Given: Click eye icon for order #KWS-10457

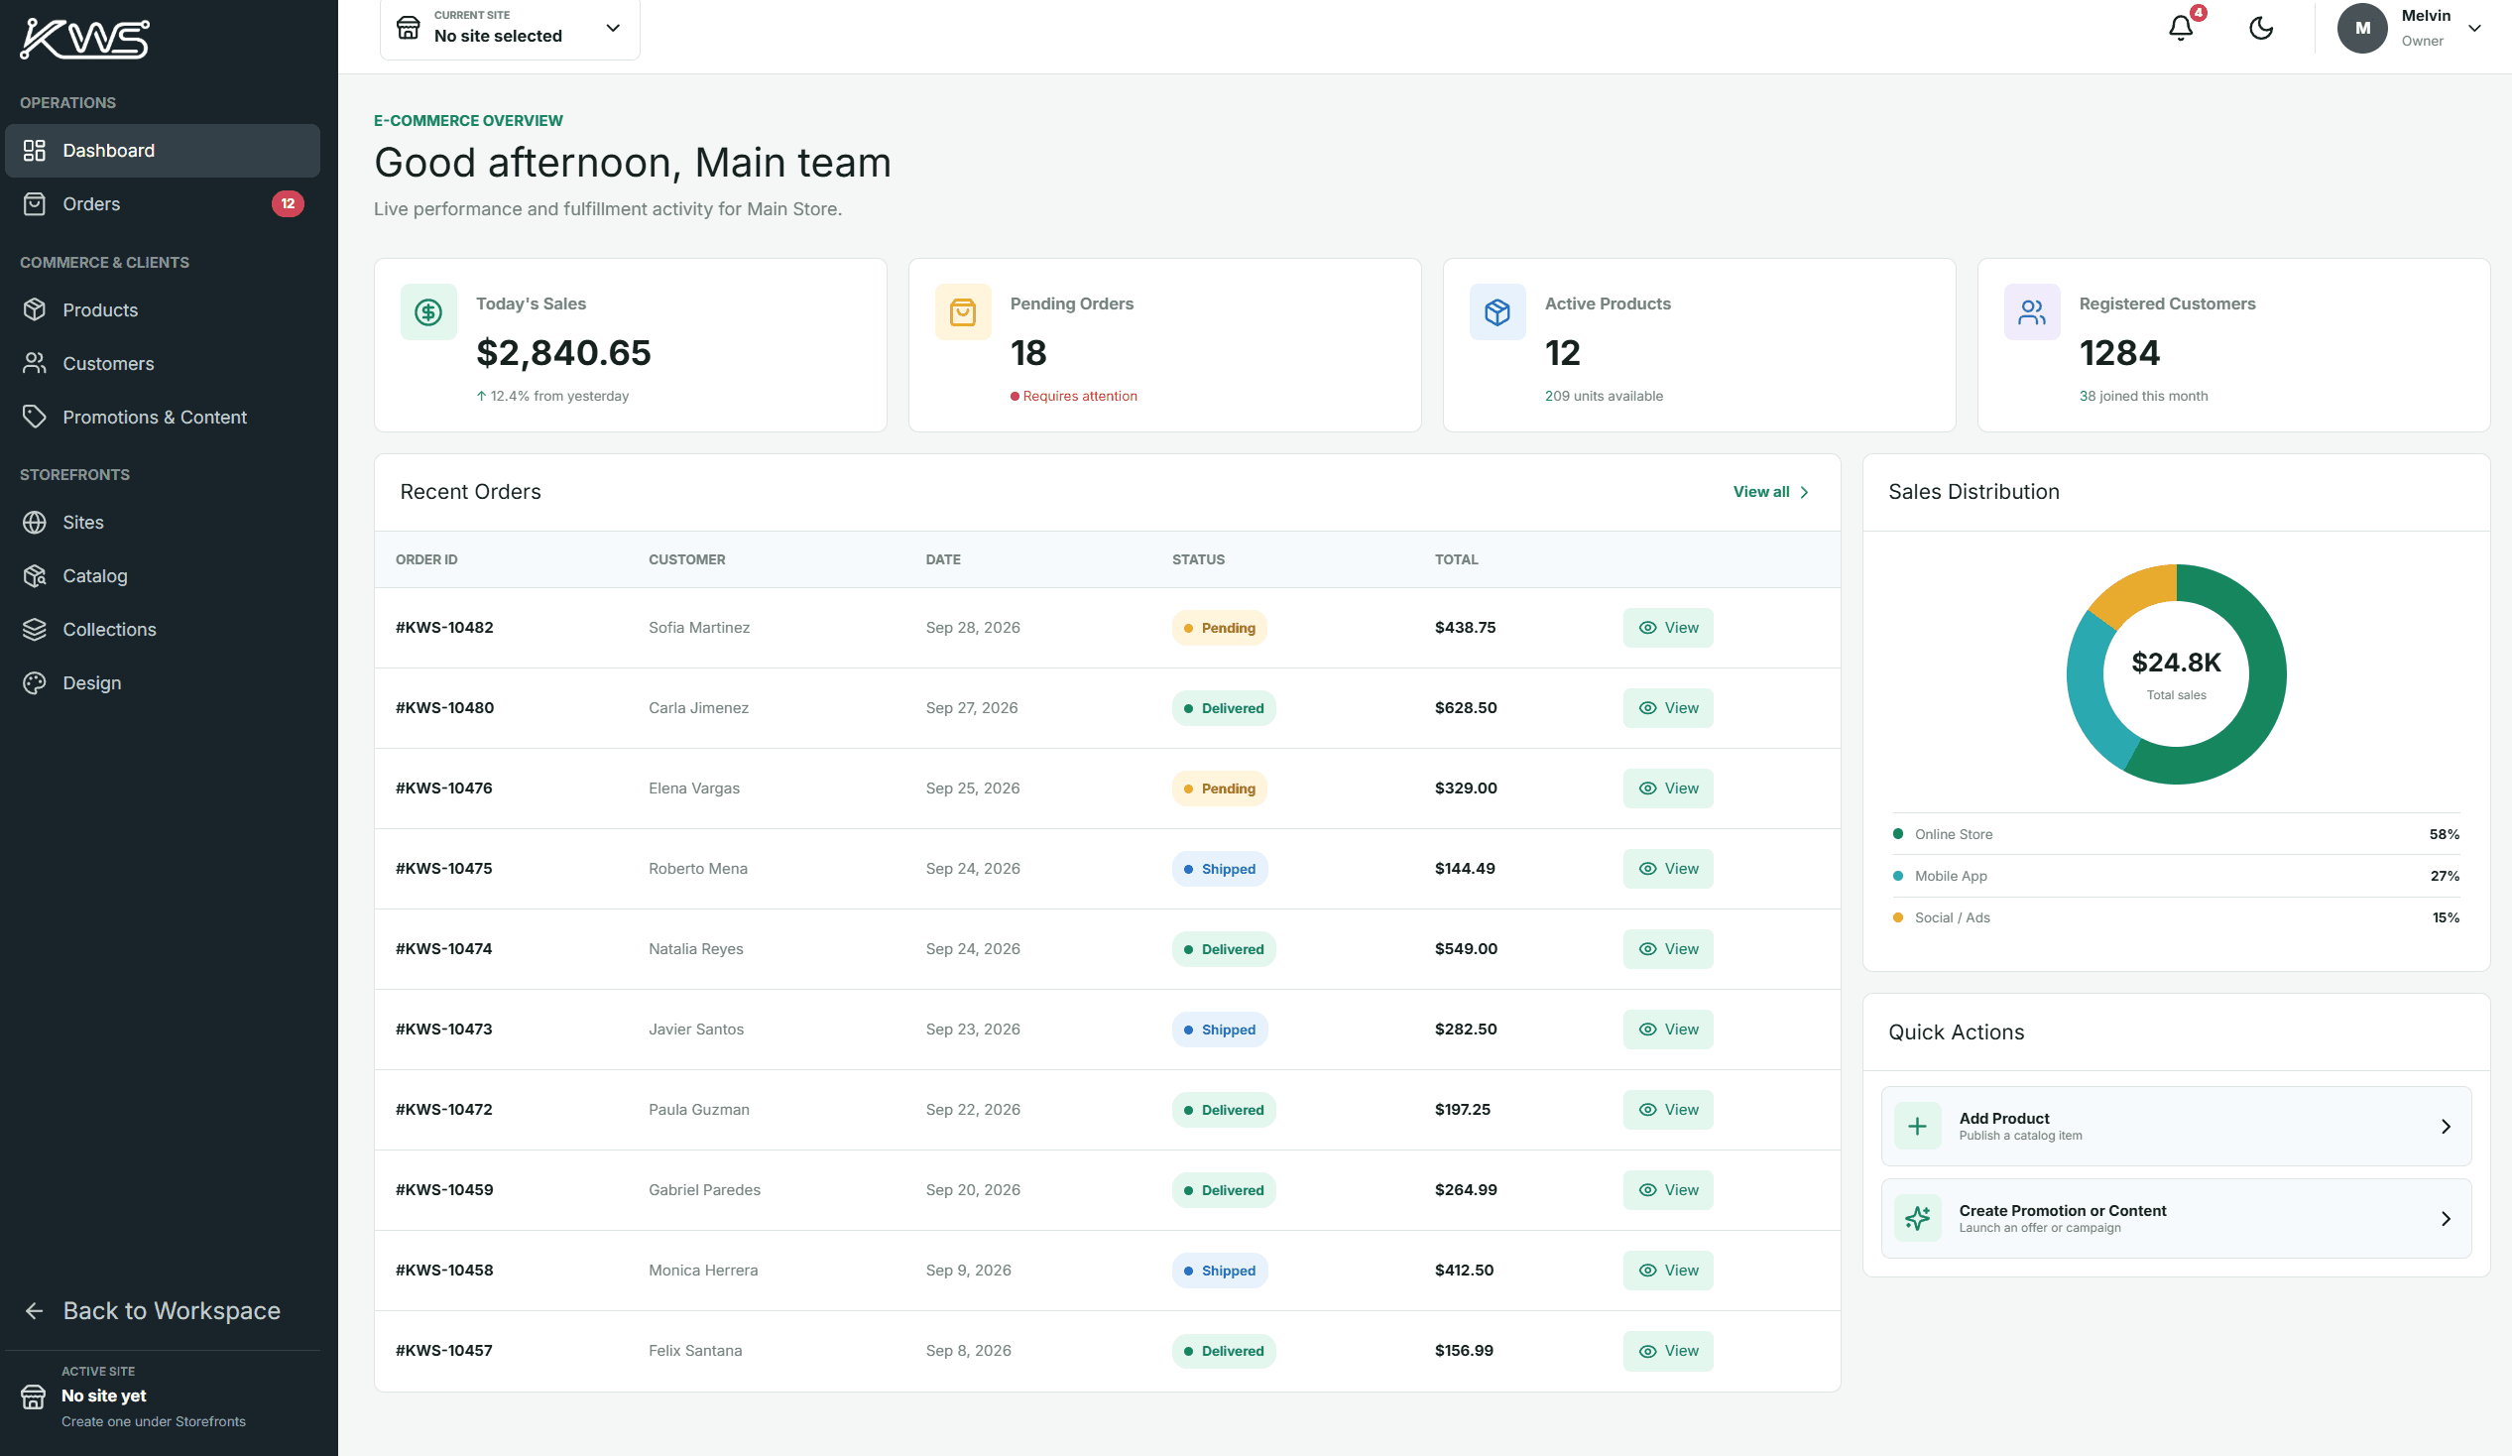Looking at the screenshot, I should pyautogui.click(x=1648, y=1351).
